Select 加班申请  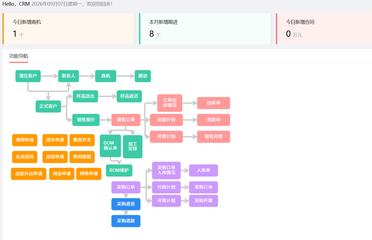pyautogui.click(x=55, y=157)
